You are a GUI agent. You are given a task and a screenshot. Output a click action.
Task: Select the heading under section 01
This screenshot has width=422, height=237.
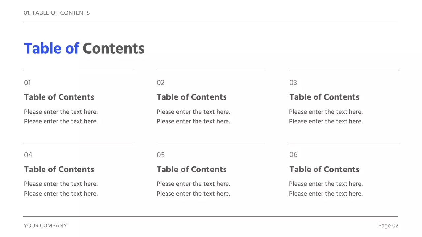59,97
